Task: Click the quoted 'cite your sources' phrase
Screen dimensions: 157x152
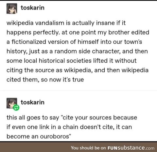Action: pyautogui.click(x=87, y=118)
